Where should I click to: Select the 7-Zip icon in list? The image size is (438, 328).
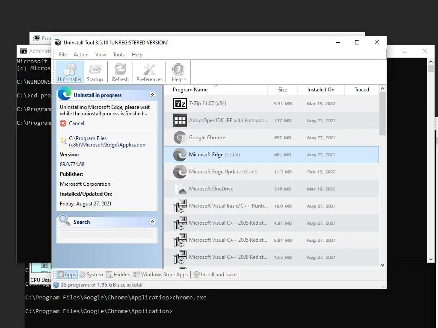pyautogui.click(x=180, y=103)
